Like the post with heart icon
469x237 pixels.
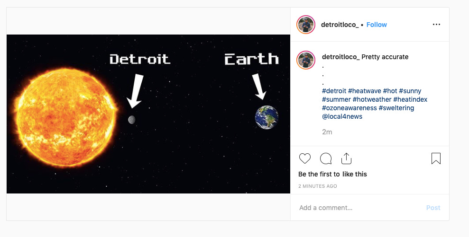coord(305,158)
